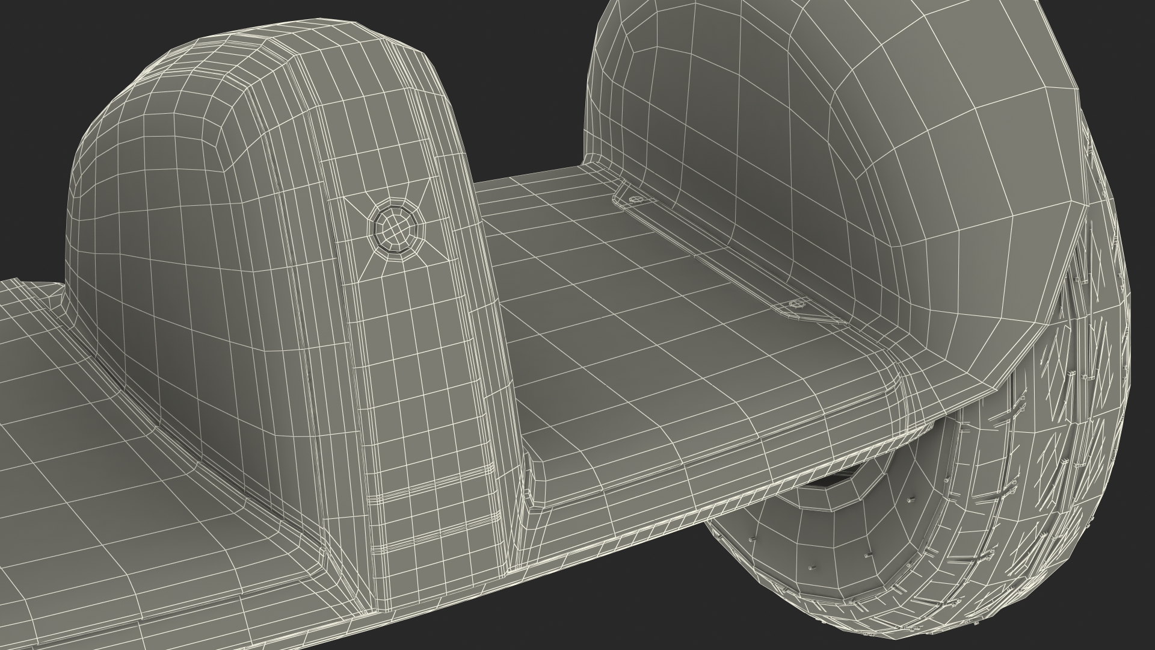Image resolution: width=1155 pixels, height=650 pixels.
Task: Pick the lower screw on the fender bracket
Action: (x=798, y=304)
